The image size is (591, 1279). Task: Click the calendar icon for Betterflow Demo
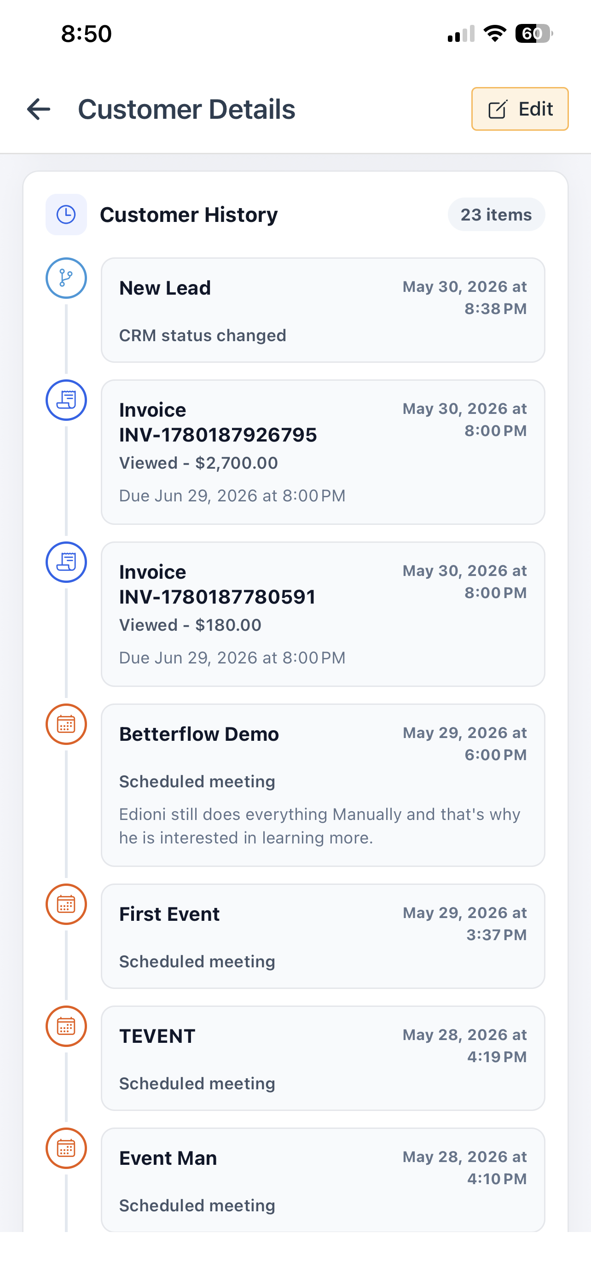pyautogui.click(x=66, y=724)
